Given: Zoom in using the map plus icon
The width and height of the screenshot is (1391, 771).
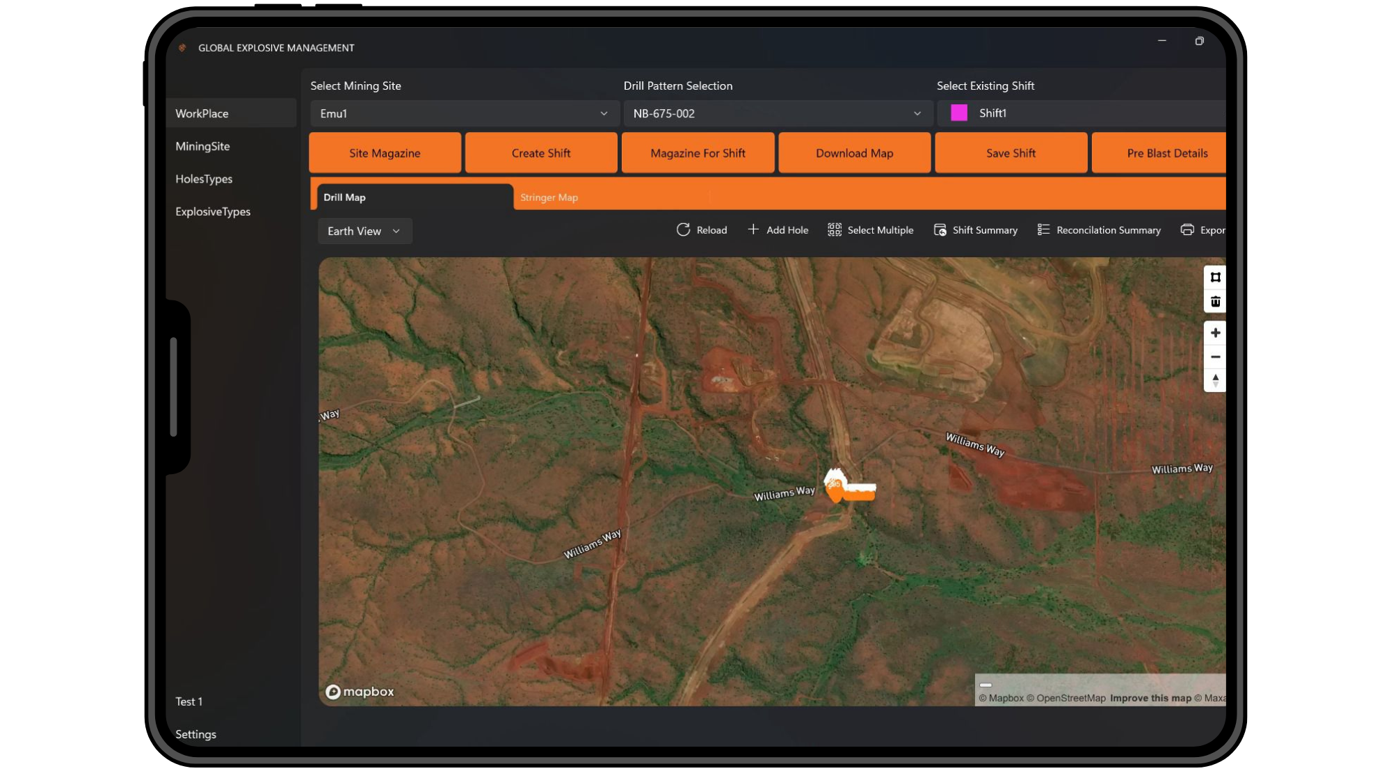Looking at the screenshot, I should tap(1215, 332).
